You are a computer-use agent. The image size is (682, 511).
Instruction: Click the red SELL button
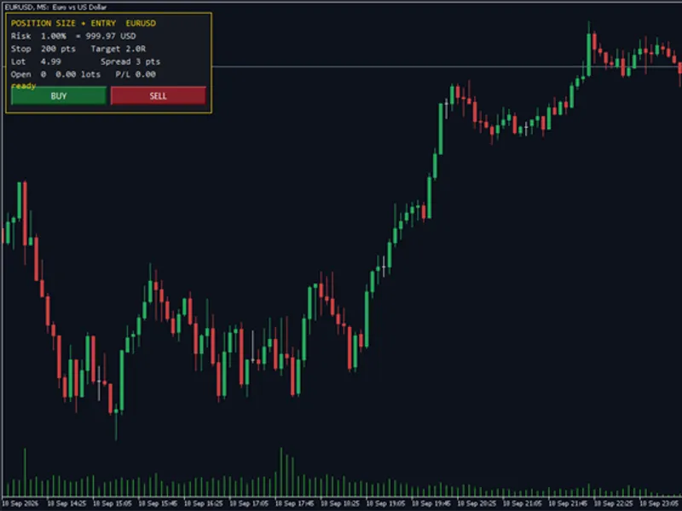[159, 95]
